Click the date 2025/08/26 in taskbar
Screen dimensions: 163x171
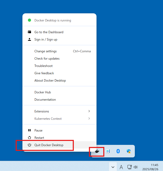click(x=150, y=169)
